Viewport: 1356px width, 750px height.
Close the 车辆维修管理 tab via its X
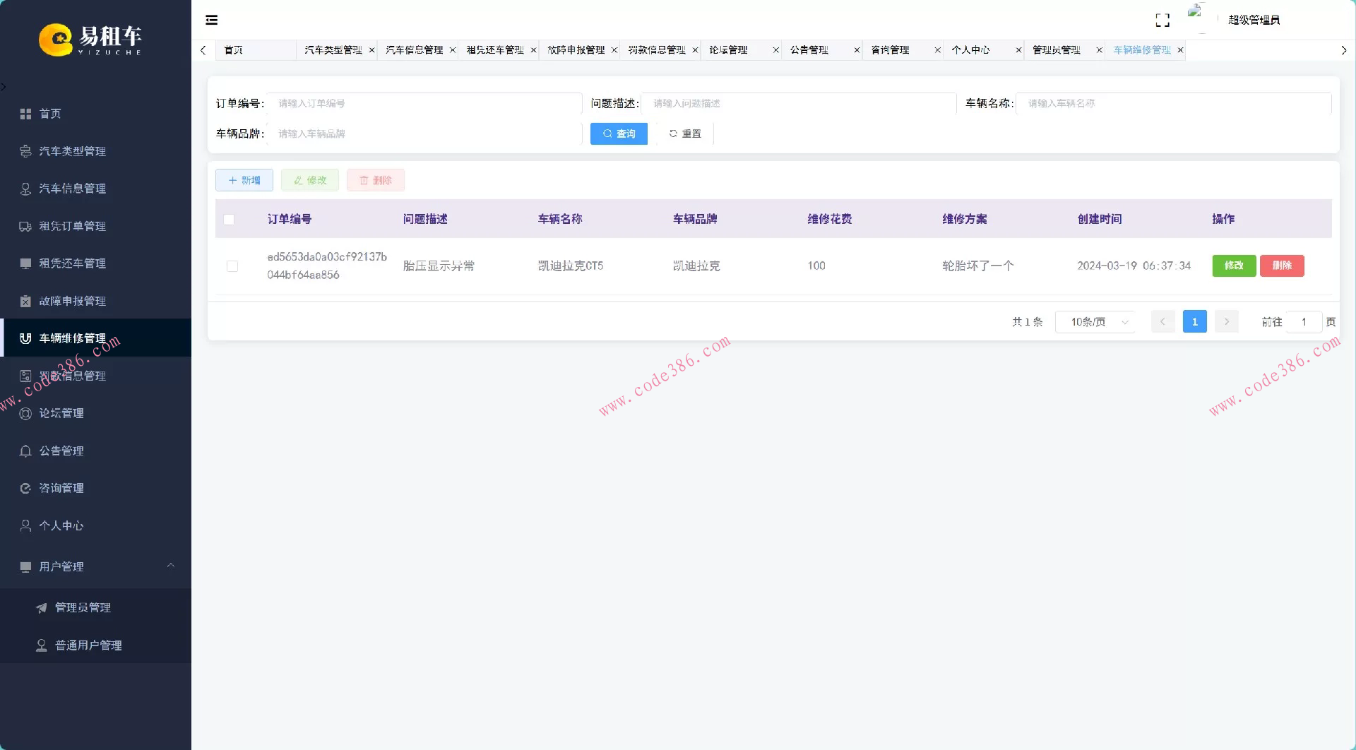click(x=1180, y=50)
